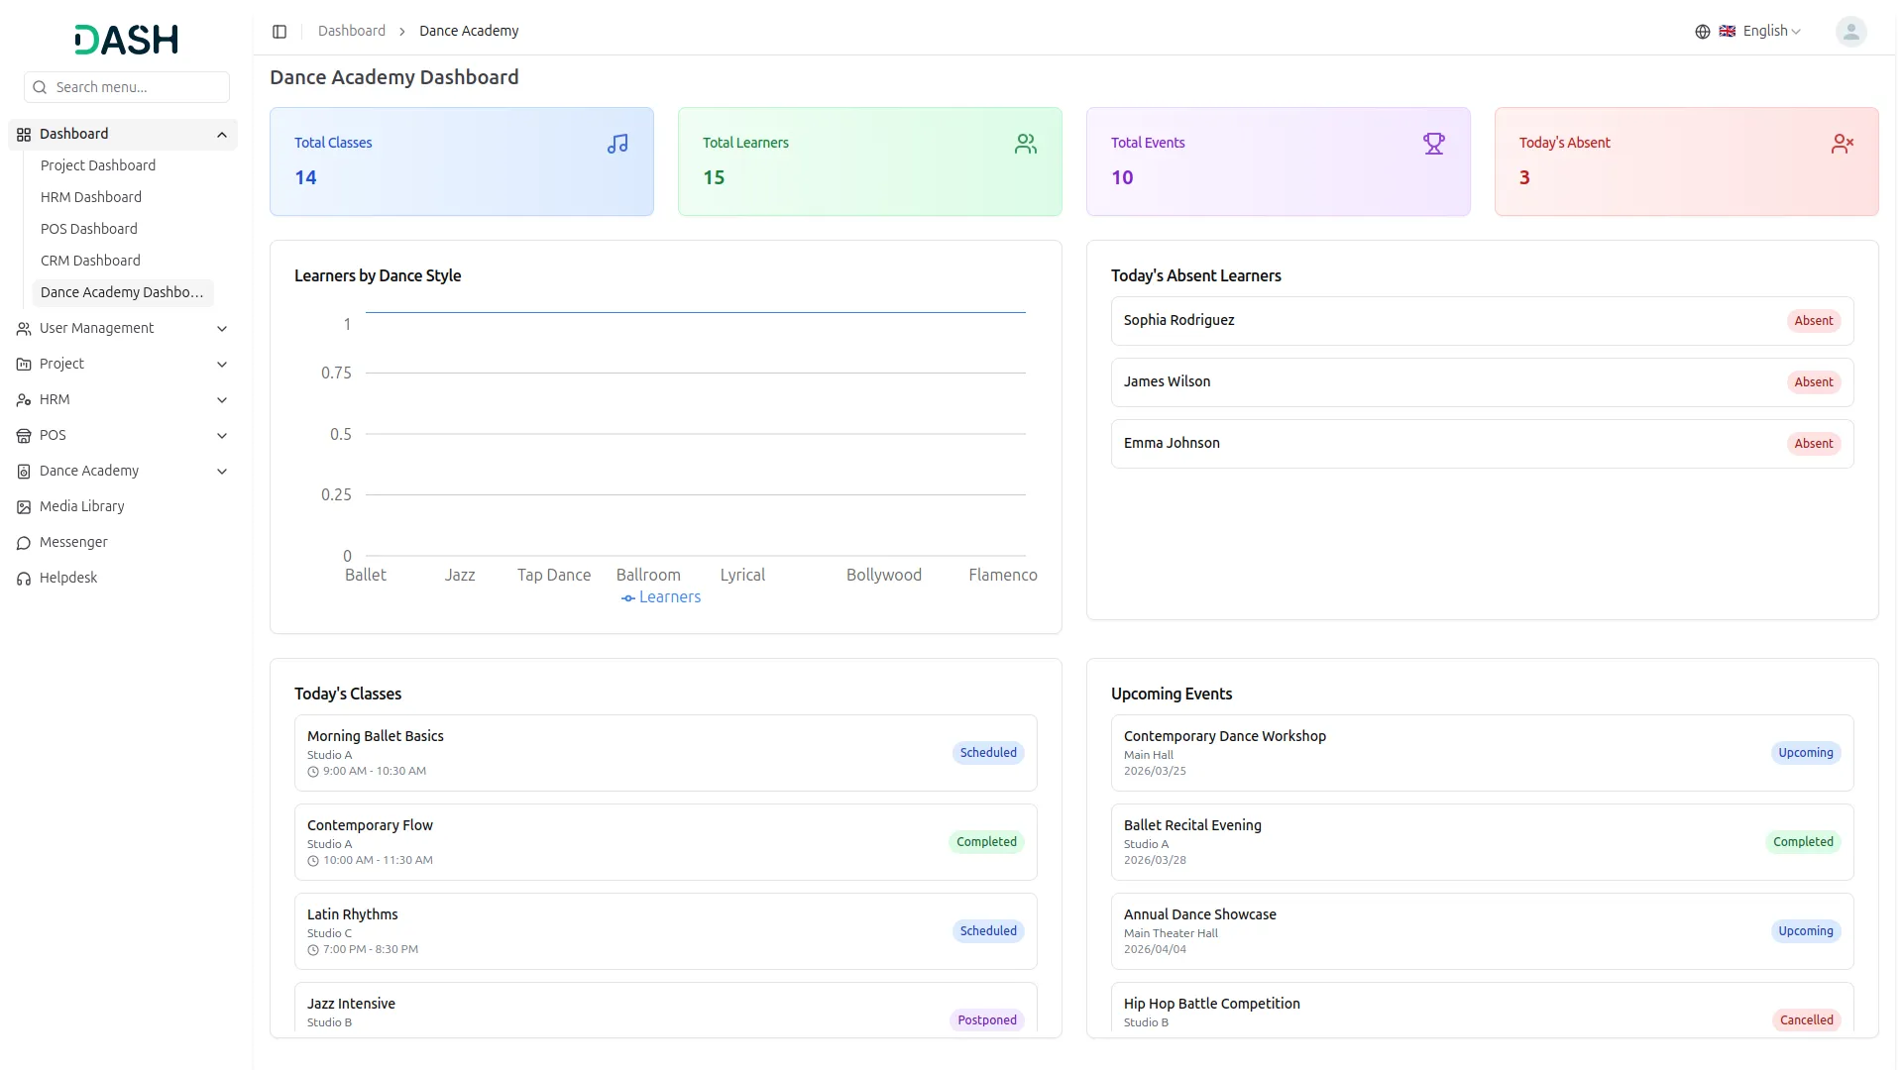Click the absent user icon in Today's Absent
Viewport: 1903px width, 1070px height.
(x=1842, y=145)
